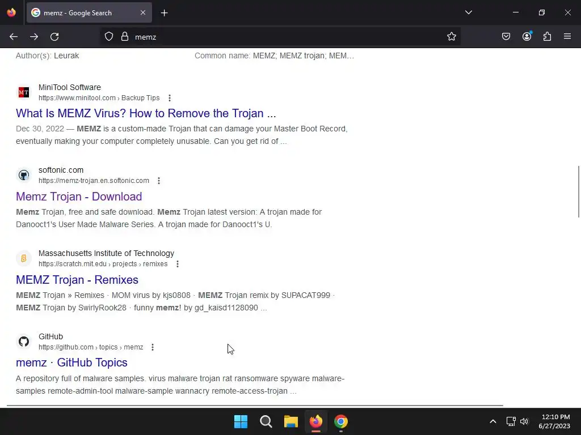The image size is (581, 435).
Task: Open the volume speaker tray icon
Action: [x=524, y=421]
